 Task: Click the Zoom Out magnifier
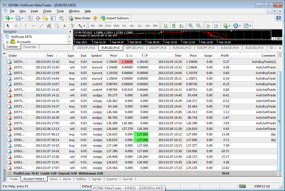(x=199, y=26)
